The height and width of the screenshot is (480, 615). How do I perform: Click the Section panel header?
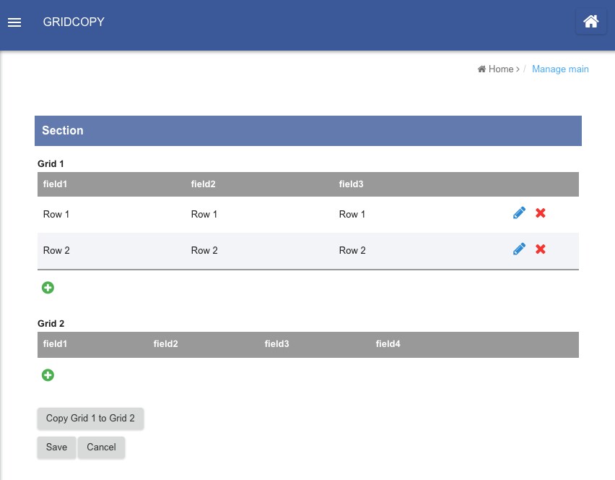308,131
